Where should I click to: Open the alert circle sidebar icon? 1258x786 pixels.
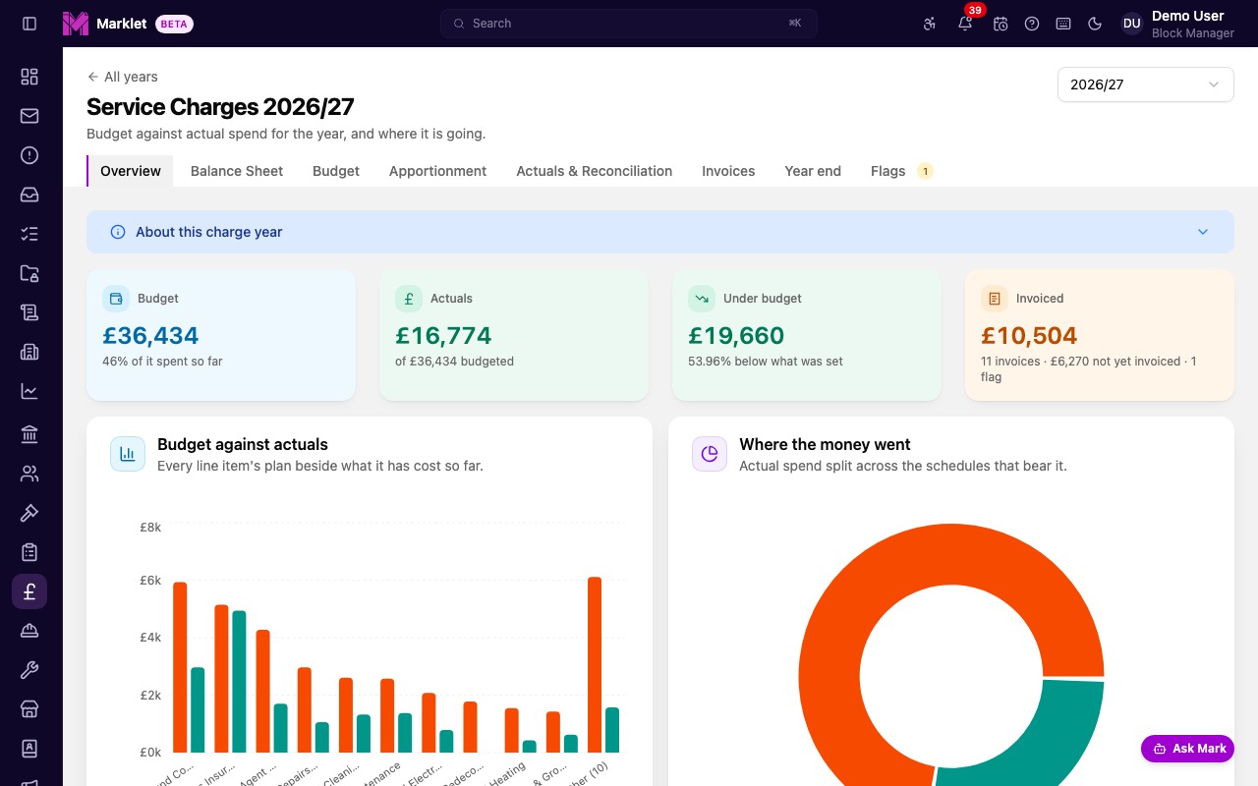click(x=29, y=155)
